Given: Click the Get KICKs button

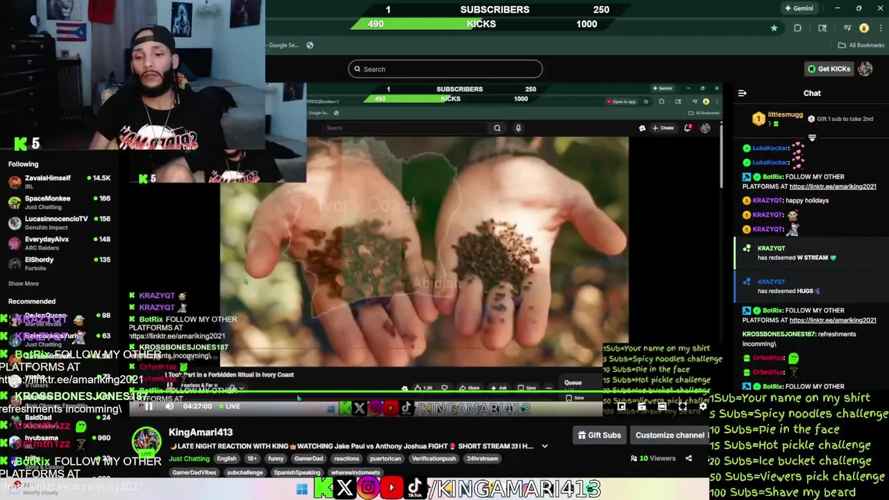Looking at the screenshot, I should [x=829, y=69].
